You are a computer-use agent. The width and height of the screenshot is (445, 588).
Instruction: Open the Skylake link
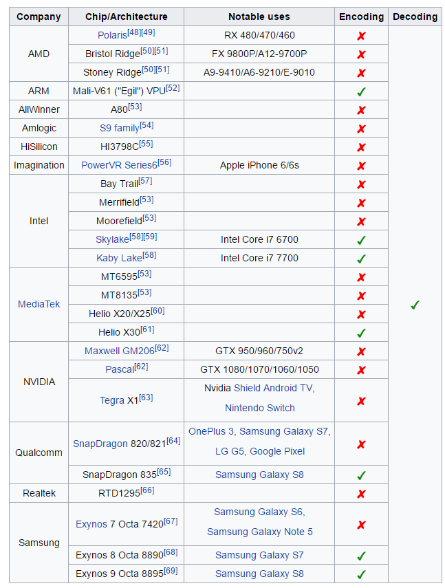click(113, 239)
